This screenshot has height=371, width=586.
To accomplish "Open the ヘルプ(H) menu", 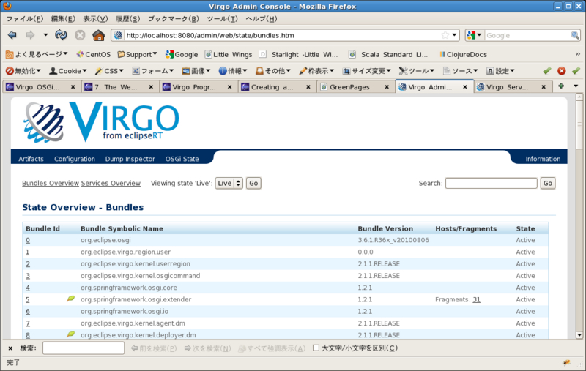I will (262, 19).
